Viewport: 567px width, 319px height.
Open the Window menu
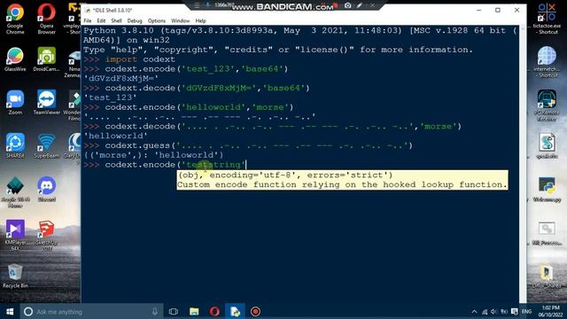[180, 21]
